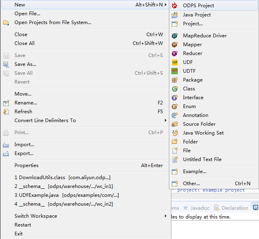This screenshot has height=239, width=259.
Task: Click the MapReduce Driver icon
Action: 175,36
